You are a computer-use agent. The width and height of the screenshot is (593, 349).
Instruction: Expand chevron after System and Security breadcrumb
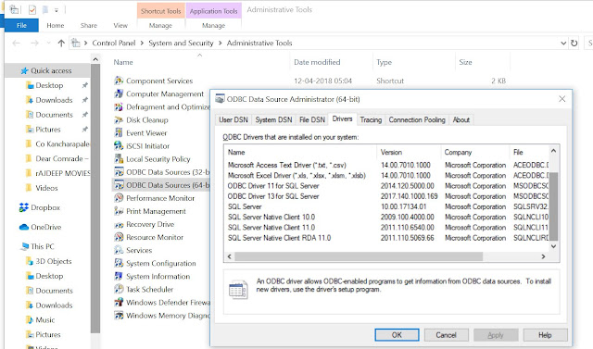tap(221, 44)
